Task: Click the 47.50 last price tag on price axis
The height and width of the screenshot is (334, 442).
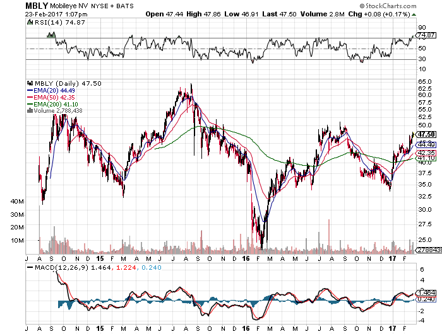Action: [426, 134]
